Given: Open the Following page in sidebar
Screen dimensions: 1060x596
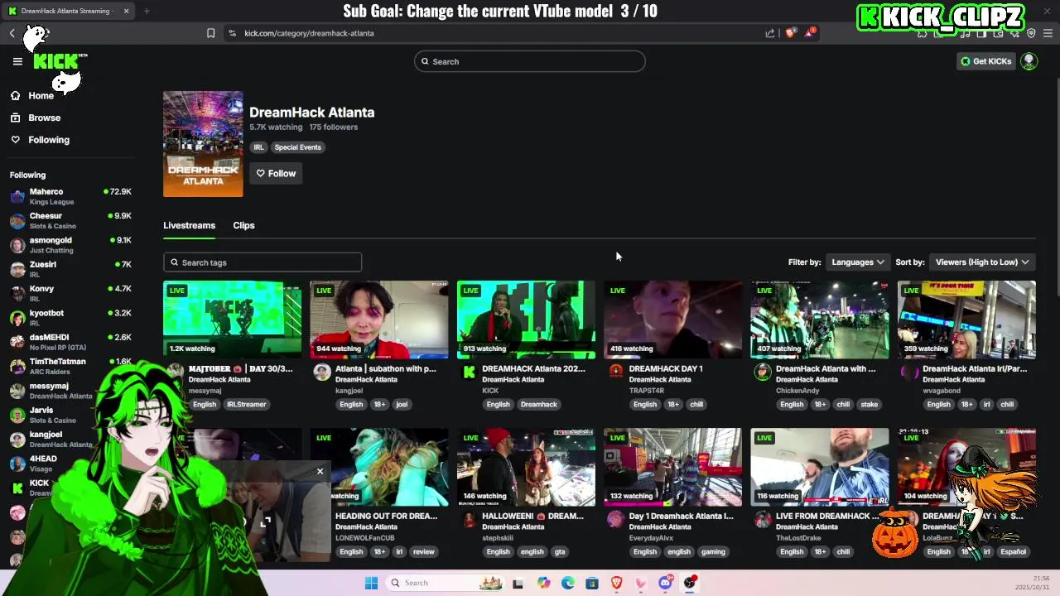Looking at the screenshot, I should pyautogui.click(x=41, y=140).
